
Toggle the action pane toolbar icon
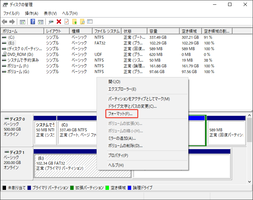tap(41, 22)
